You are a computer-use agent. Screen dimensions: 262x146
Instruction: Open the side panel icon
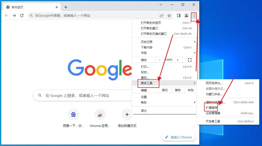pyautogui.click(x=179, y=16)
